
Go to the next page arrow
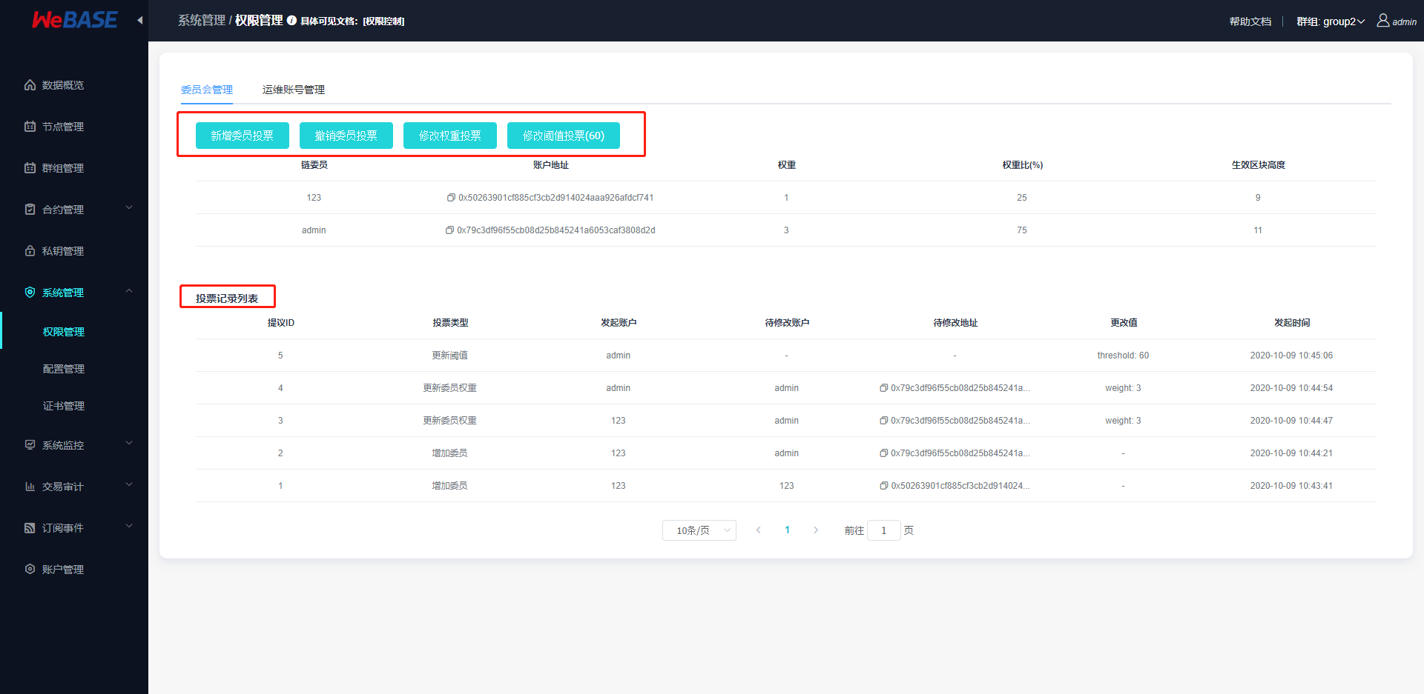click(x=816, y=530)
